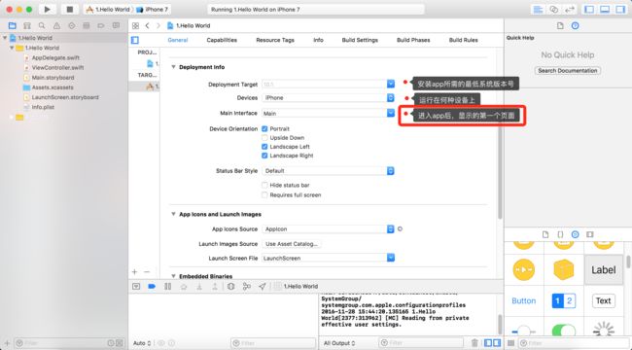Go back in editor history
Screen dimensions: 632x350
pos(147,26)
